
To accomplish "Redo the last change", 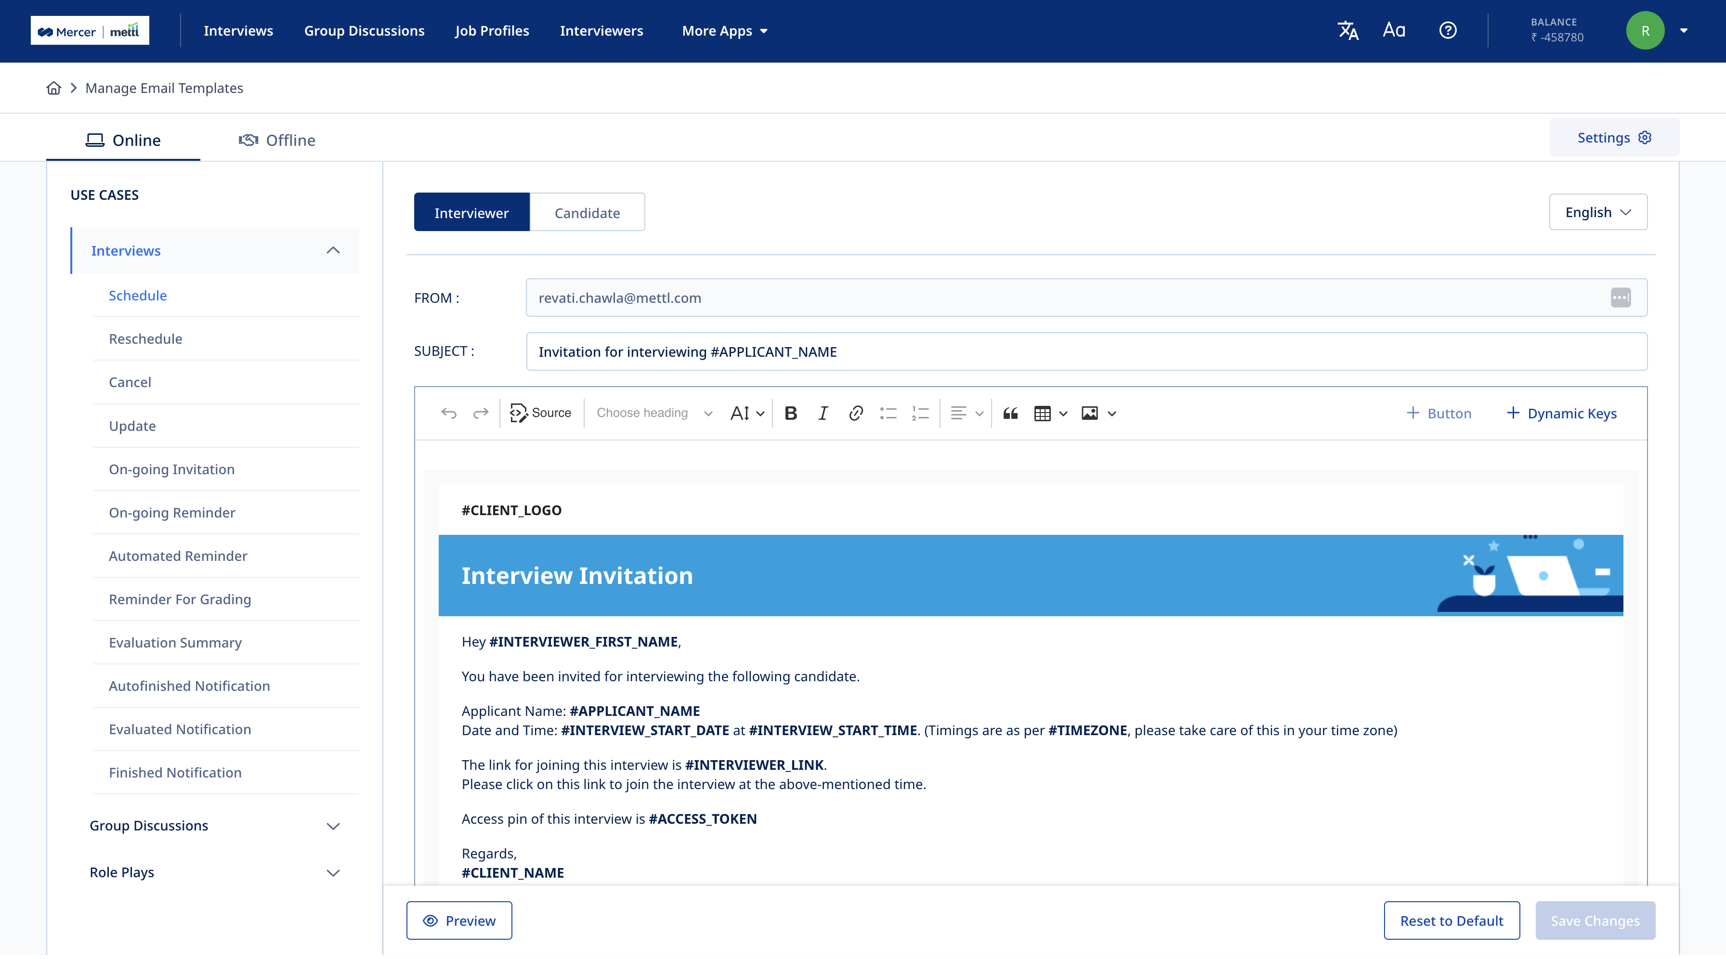I will (481, 413).
